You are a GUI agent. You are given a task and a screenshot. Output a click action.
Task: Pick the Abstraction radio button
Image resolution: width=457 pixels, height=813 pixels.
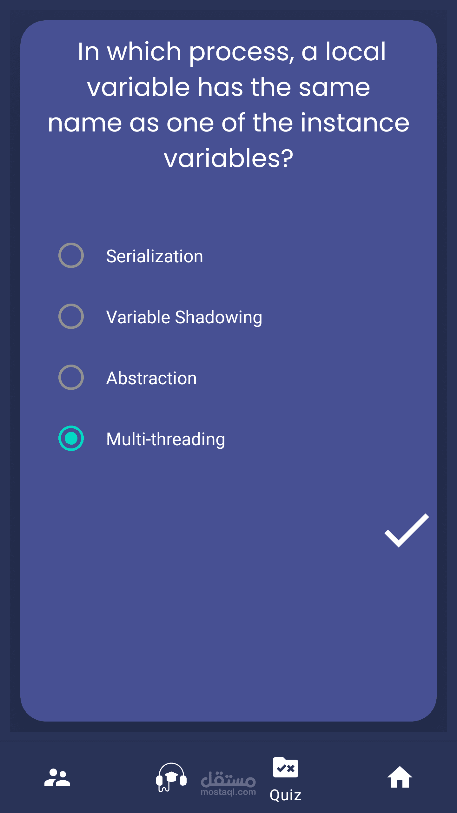(71, 377)
